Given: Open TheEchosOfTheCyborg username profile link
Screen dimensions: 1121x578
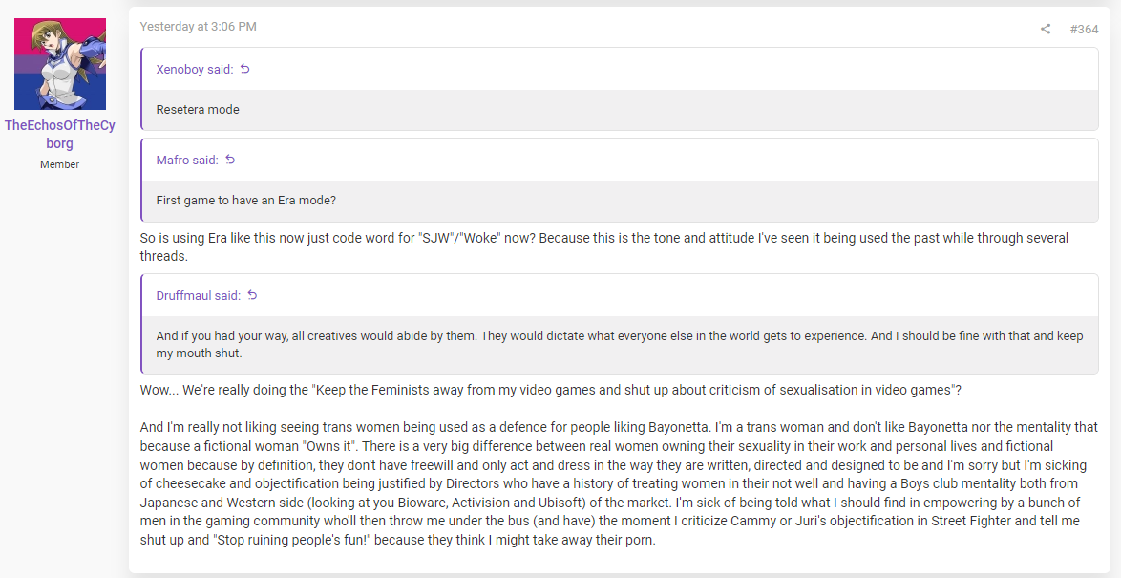Looking at the screenshot, I should [x=60, y=134].
